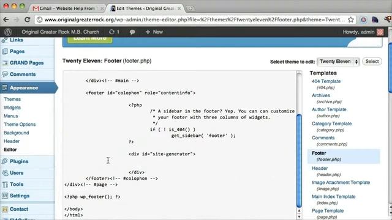392x220 pixels.
Task: Open Themes under Appearance
Action: click(x=12, y=99)
